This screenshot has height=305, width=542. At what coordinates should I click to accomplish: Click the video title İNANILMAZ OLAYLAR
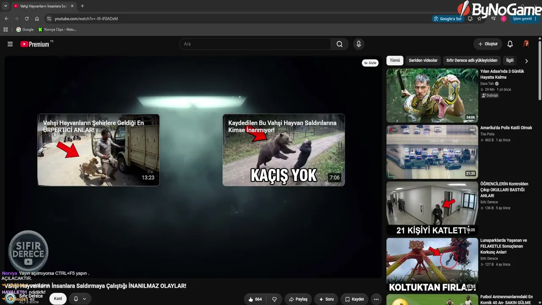point(96,286)
